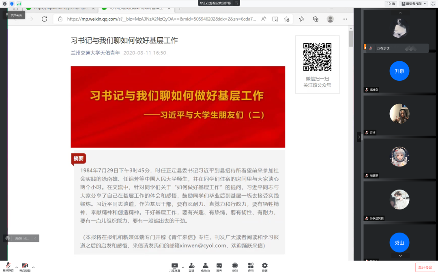Turn on camera with 开启视频
438x274 pixels.
[x=25, y=267]
